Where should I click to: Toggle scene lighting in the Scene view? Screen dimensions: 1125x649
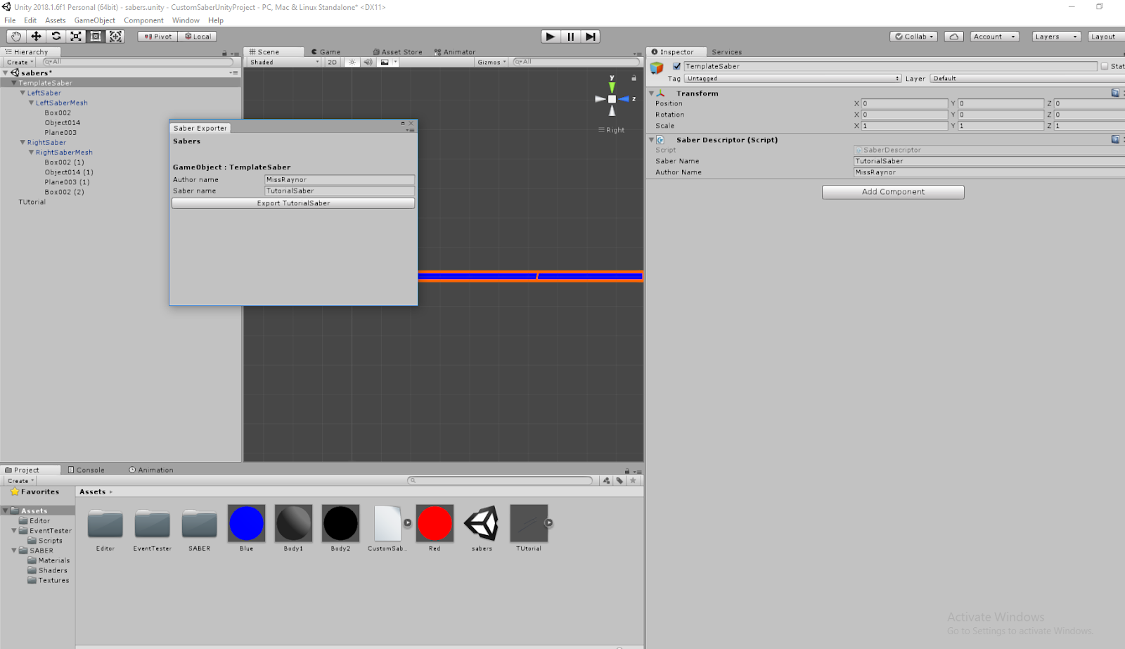click(x=352, y=62)
